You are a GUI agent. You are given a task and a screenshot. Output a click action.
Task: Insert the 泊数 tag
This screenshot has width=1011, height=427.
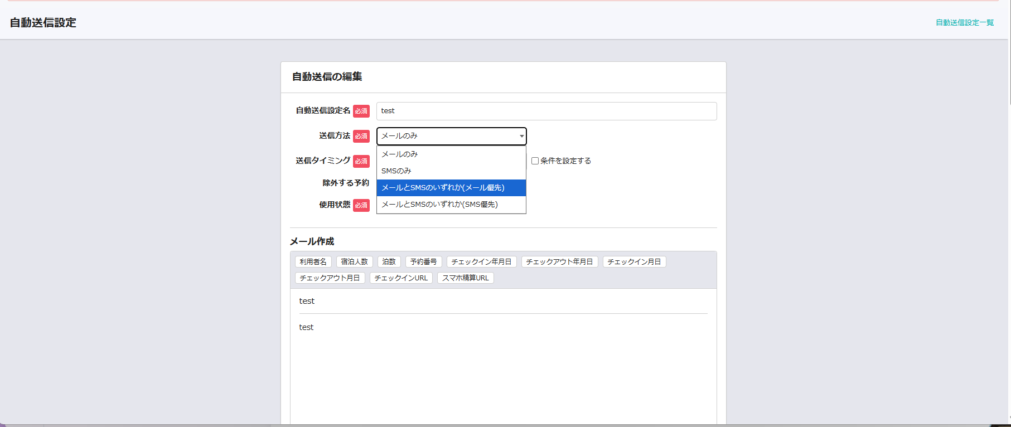click(389, 262)
